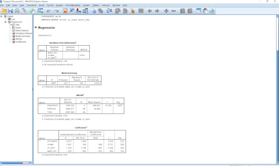The width and height of the screenshot is (279, 166).
Task: Click the Open file folder icon
Action: [4, 11]
